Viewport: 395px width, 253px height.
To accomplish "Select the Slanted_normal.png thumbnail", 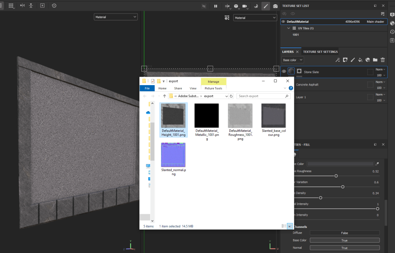I will click(173, 155).
